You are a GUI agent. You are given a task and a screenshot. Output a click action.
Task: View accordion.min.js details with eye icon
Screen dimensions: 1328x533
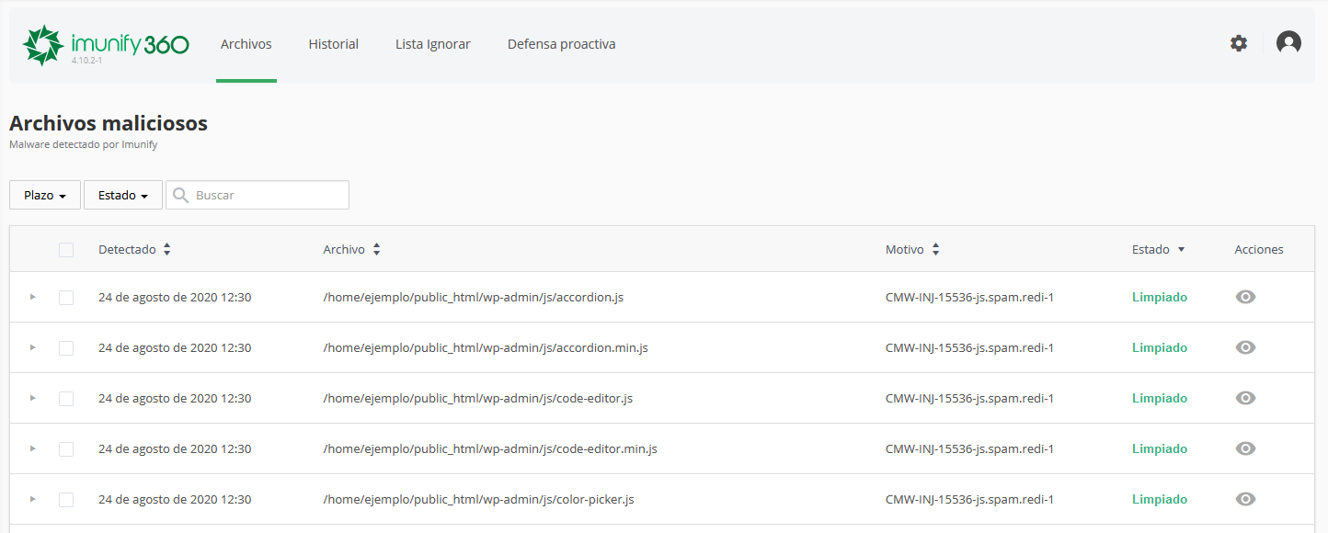(x=1245, y=347)
